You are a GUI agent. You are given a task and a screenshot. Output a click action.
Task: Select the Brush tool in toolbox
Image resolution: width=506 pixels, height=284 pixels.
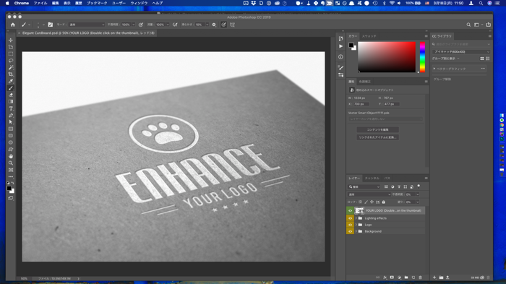(11, 88)
